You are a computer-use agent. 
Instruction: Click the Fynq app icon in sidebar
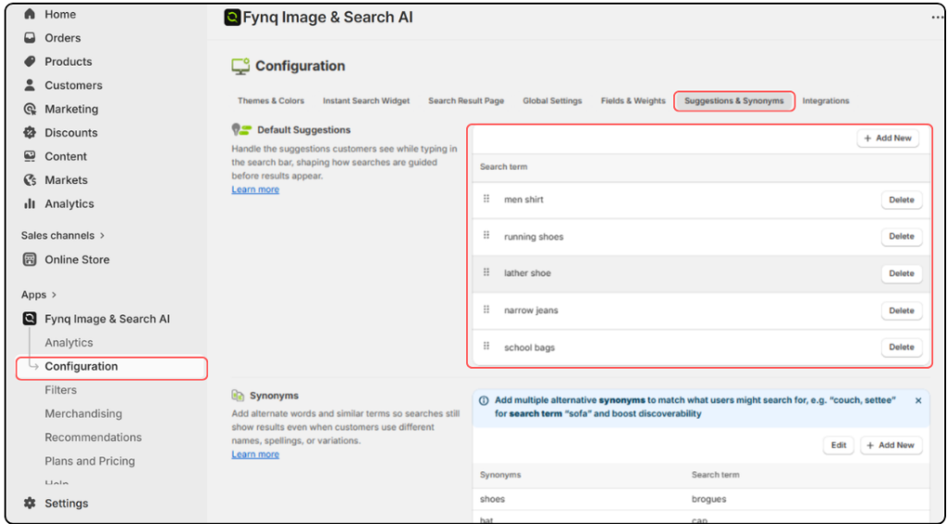click(x=30, y=319)
